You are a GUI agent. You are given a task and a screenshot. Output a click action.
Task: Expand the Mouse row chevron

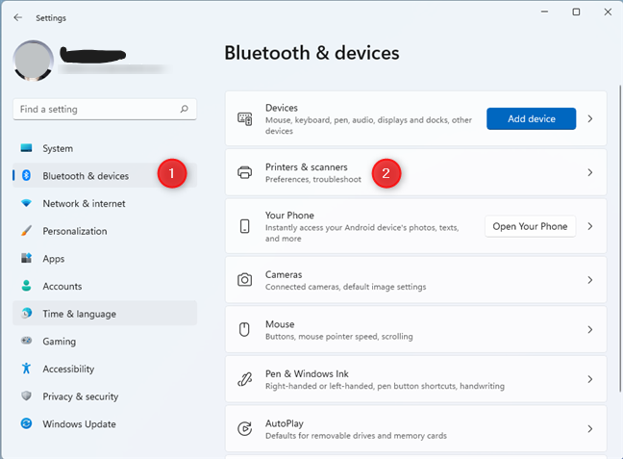click(590, 329)
